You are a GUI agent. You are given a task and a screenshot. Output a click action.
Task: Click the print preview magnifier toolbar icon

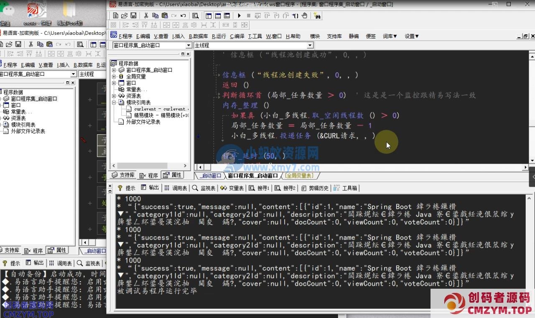point(195,15)
